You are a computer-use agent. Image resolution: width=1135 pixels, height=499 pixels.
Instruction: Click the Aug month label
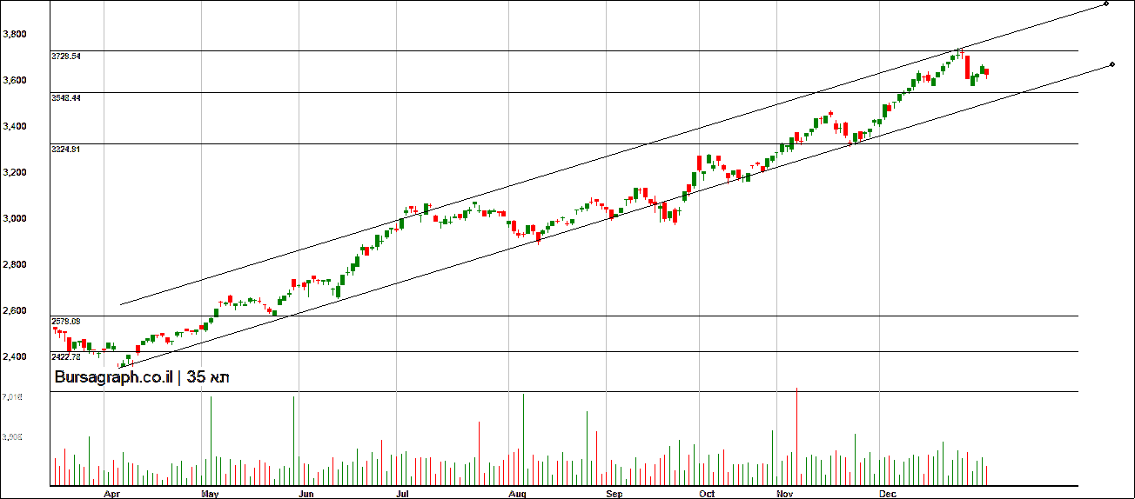pyautogui.click(x=518, y=494)
